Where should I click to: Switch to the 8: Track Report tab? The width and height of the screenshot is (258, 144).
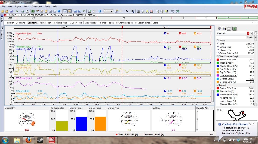(106, 23)
